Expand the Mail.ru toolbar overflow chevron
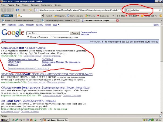 [x=113, y=16]
